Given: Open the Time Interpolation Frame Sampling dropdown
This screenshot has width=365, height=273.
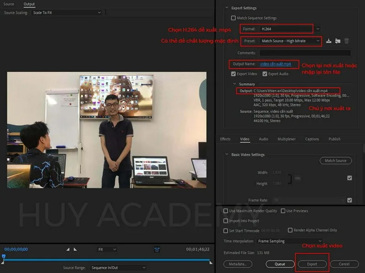Looking at the screenshot, I should point(289,241).
